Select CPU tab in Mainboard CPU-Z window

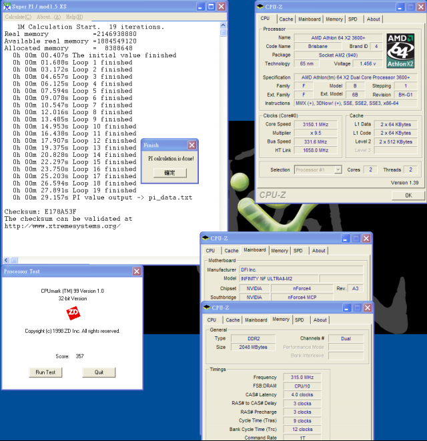[x=210, y=251]
